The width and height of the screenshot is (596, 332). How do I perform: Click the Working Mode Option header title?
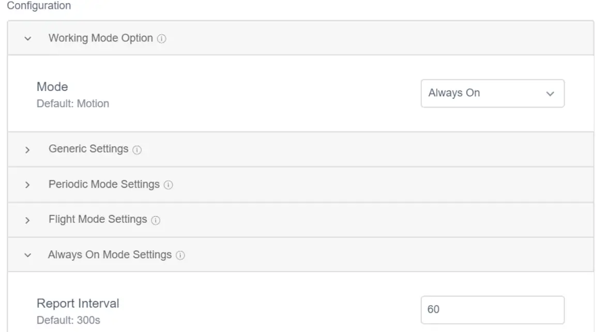[100, 38]
